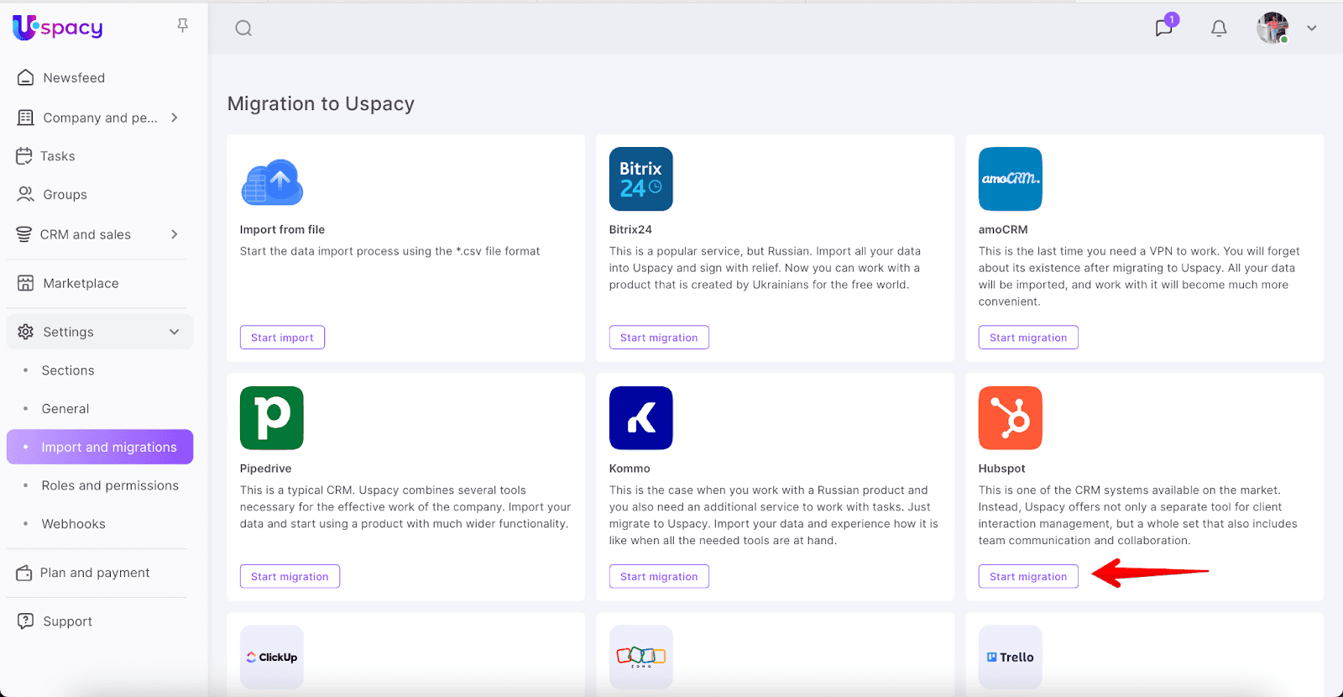Click the user avatar picture
1343x697 pixels.
[x=1272, y=29]
